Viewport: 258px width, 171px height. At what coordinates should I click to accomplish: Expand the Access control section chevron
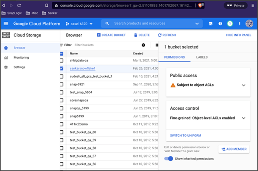click(243, 118)
